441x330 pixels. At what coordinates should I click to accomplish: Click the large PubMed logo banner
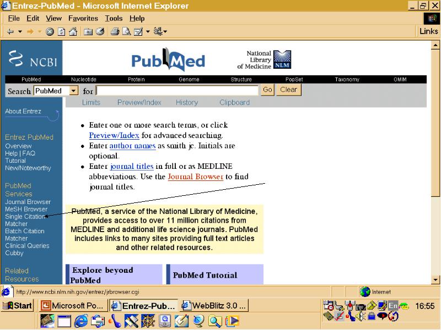coord(168,59)
